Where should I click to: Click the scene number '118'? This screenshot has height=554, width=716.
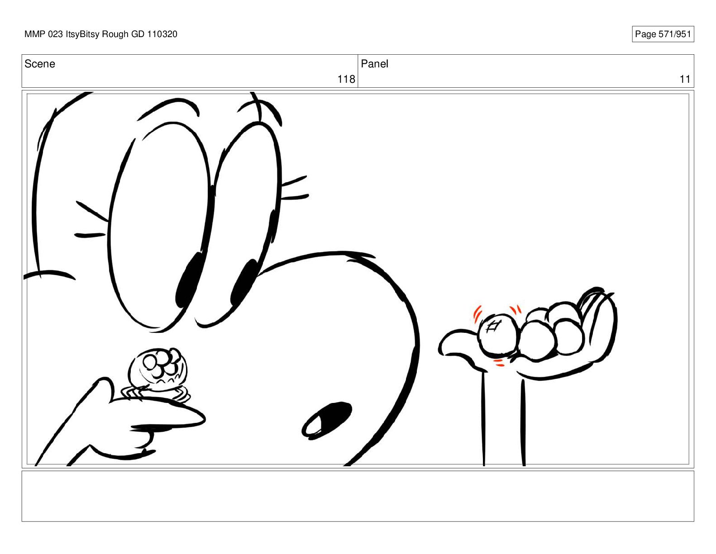[x=346, y=80]
